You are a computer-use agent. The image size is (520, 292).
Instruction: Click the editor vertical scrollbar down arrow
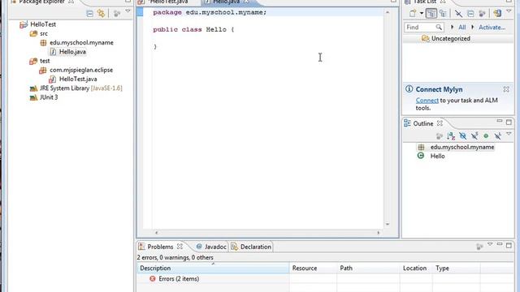click(388, 225)
